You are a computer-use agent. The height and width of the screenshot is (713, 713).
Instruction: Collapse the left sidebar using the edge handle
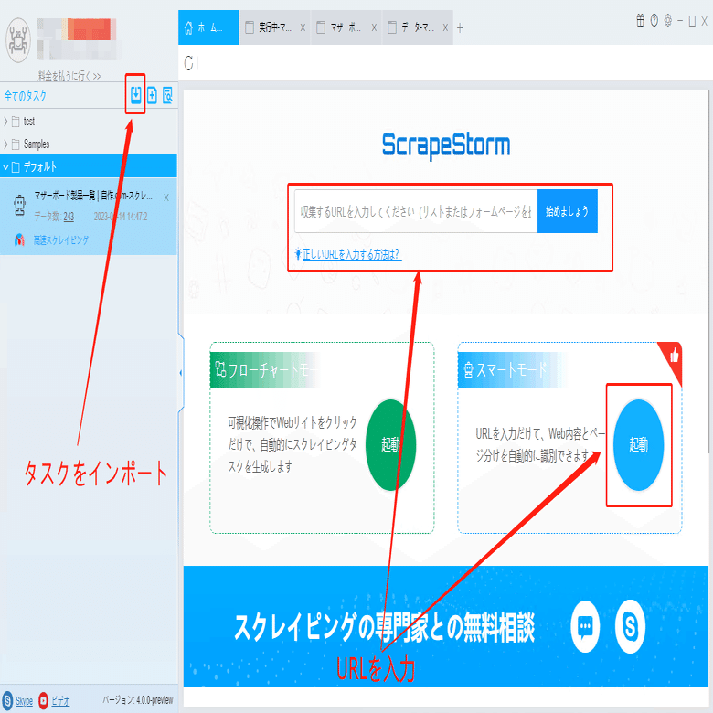(181, 373)
